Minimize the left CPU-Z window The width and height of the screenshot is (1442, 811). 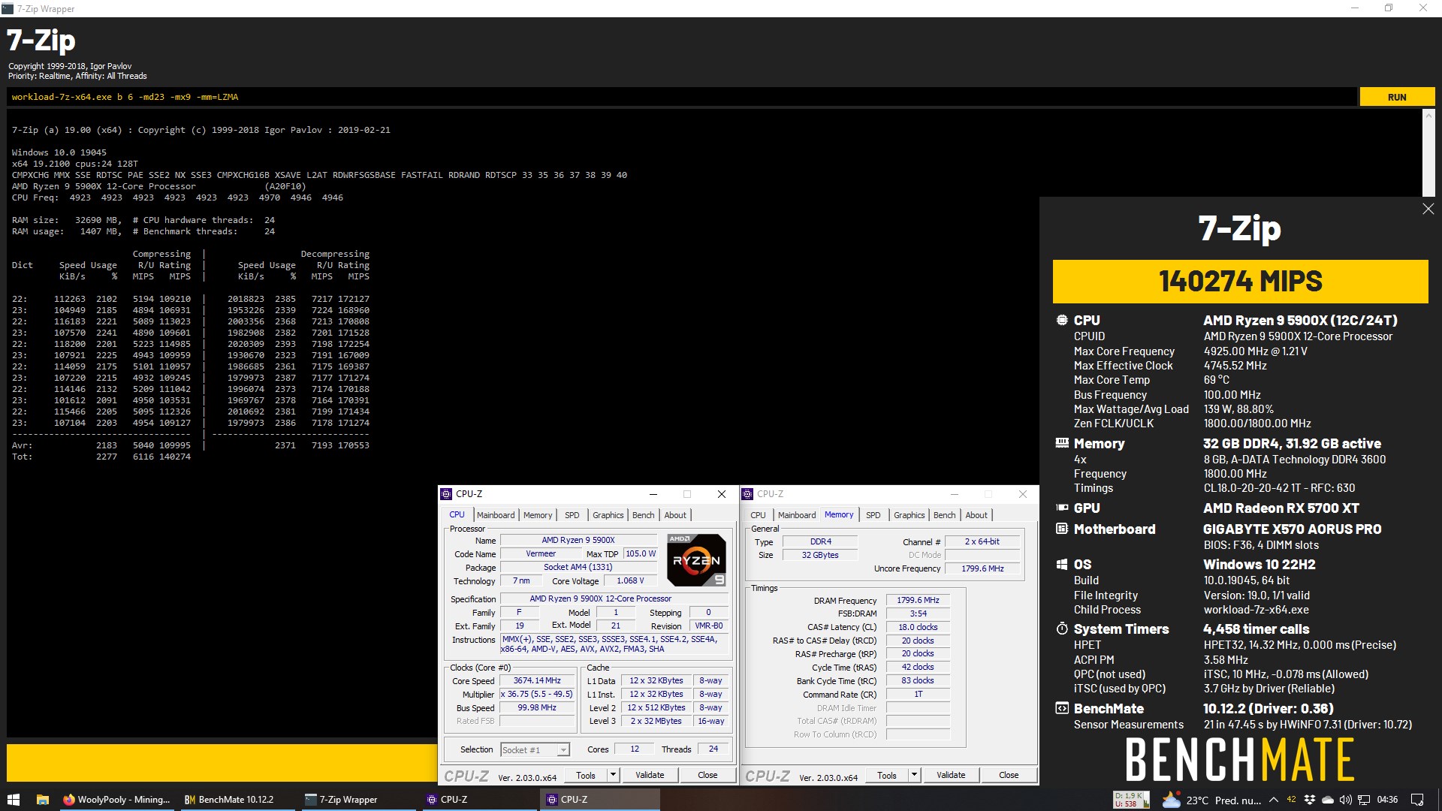[653, 494]
